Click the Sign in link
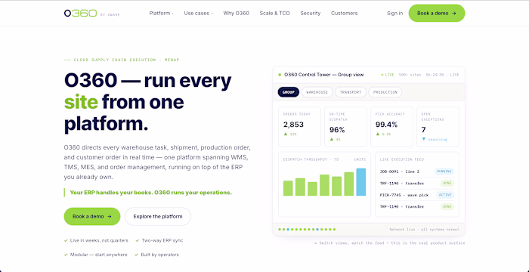The height and width of the screenshot is (272, 529). pos(394,13)
